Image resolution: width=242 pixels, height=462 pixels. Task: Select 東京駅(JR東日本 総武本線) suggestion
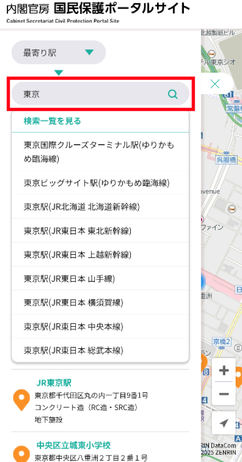point(101,351)
